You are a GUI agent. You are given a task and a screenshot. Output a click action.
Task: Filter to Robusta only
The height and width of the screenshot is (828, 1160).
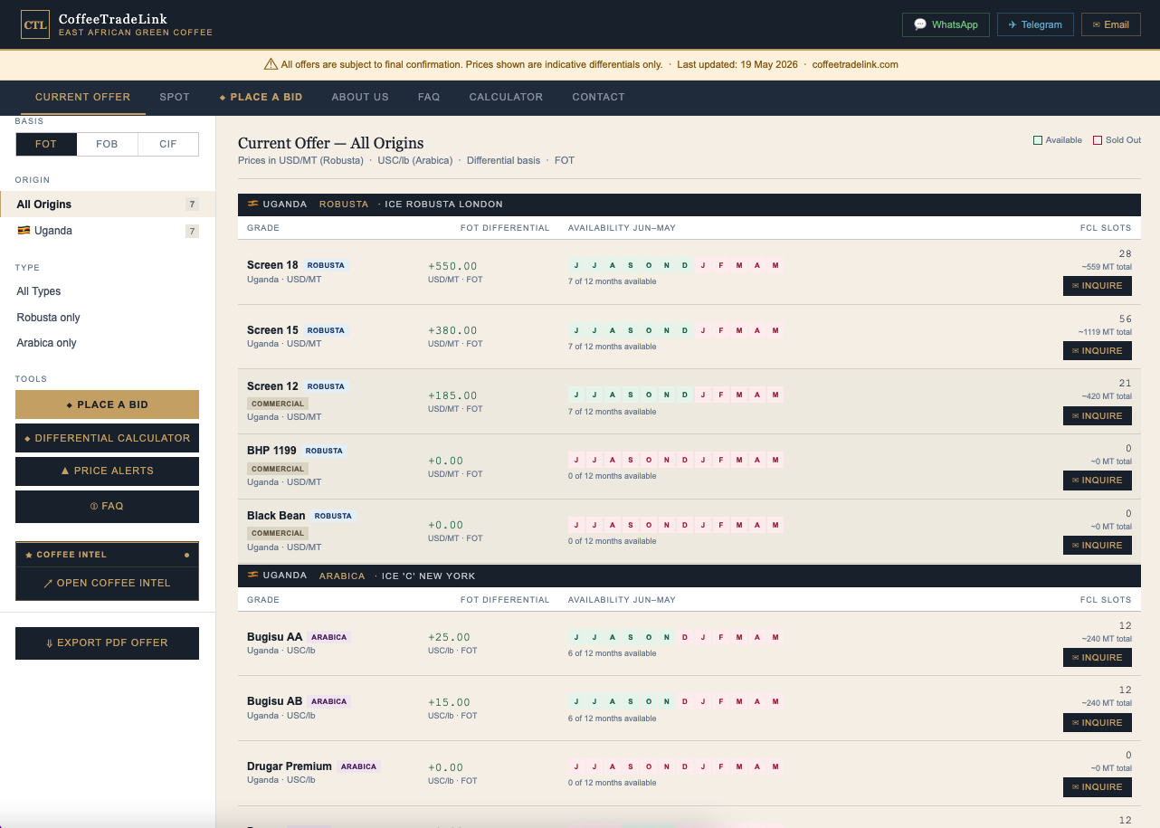108,318
